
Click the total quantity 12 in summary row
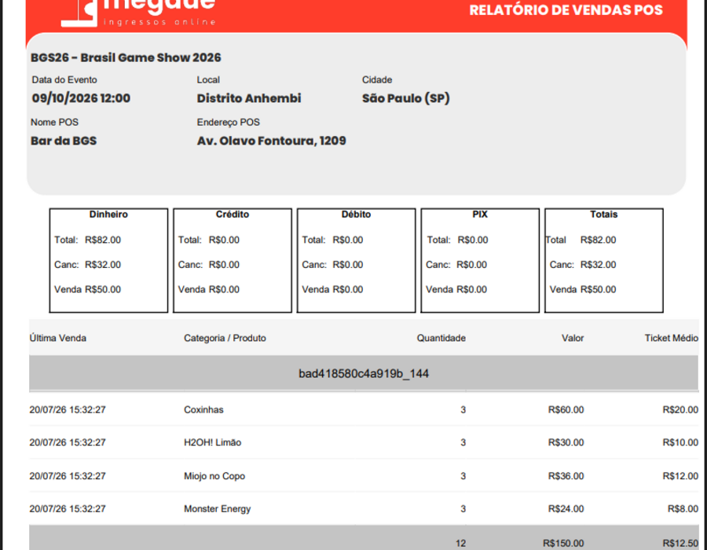(461, 543)
